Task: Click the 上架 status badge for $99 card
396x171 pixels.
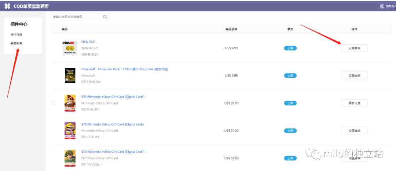Action: [x=290, y=103]
